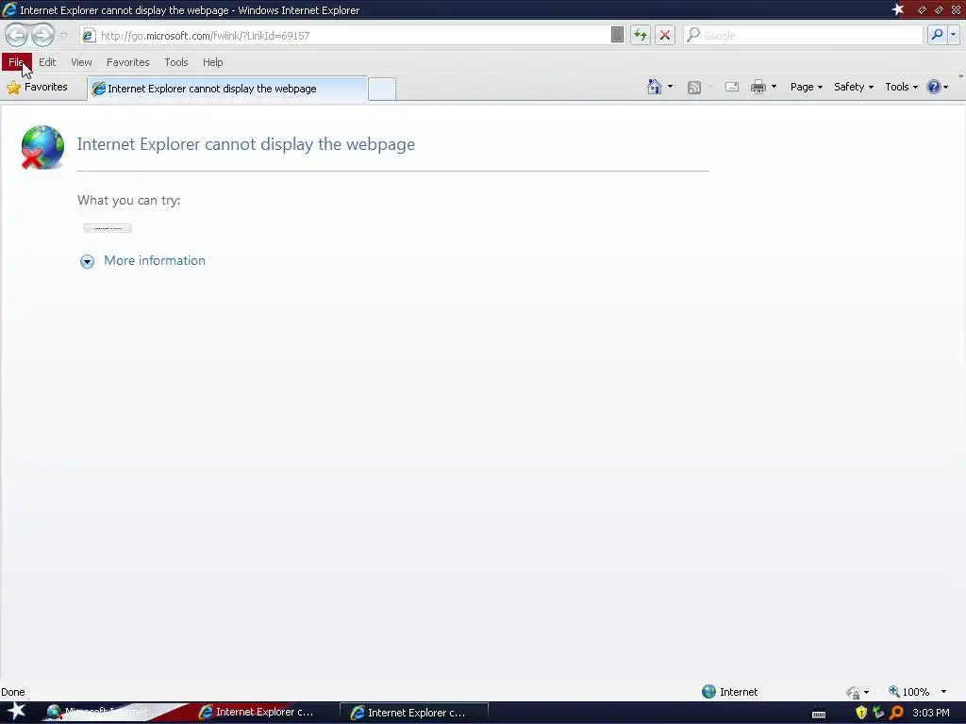This screenshot has width=966, height=724.
Task: Click the Compatibility View icon in address bar
Action: (617, 35)
